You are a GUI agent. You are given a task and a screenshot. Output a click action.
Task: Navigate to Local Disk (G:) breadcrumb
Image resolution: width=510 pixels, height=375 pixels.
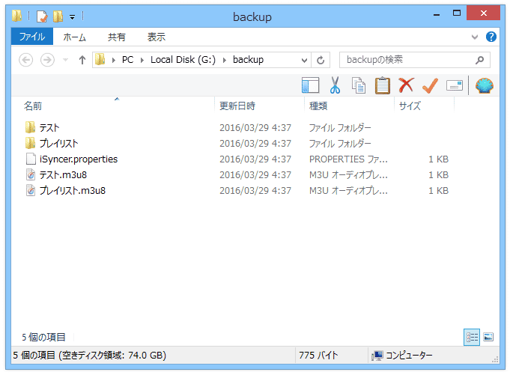[x=183, y=60]
